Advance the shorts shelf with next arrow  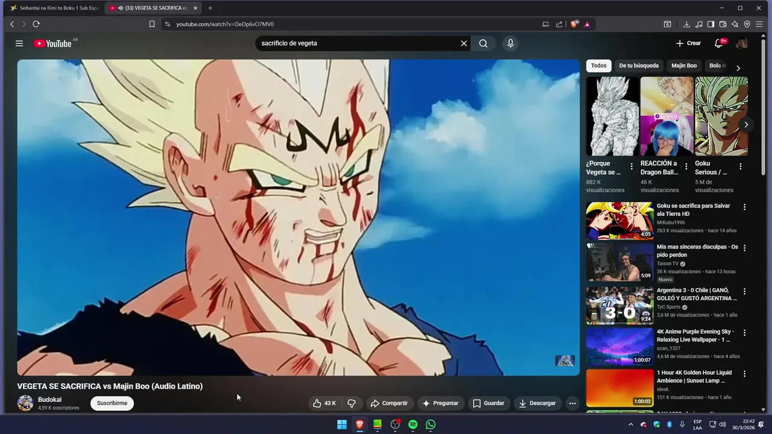[x=746, y=125]
